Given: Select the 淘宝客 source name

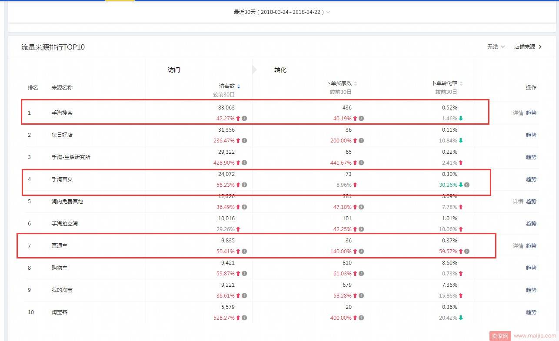Looking at the screenshot, I should (60, 312).
